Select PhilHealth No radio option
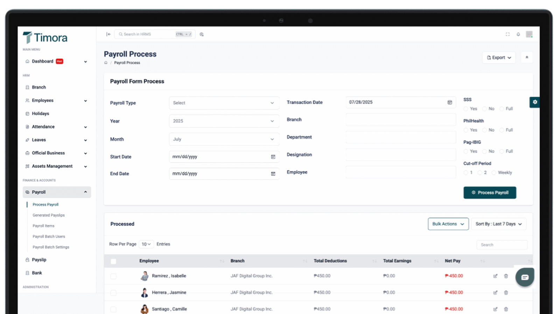Image resolution: width=560 pixels, height=314 pixels. coord(484,130)
